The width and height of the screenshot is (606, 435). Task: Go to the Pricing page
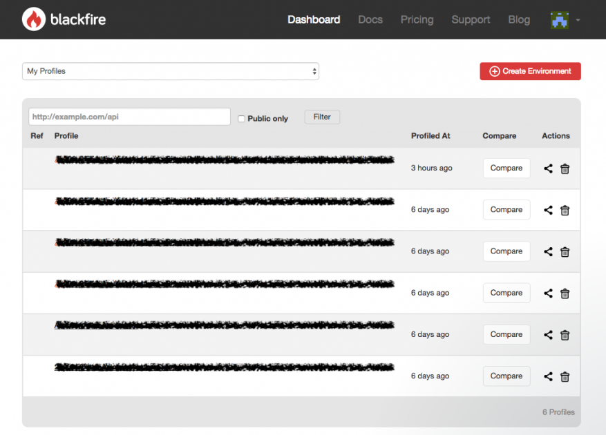(417, 20)
